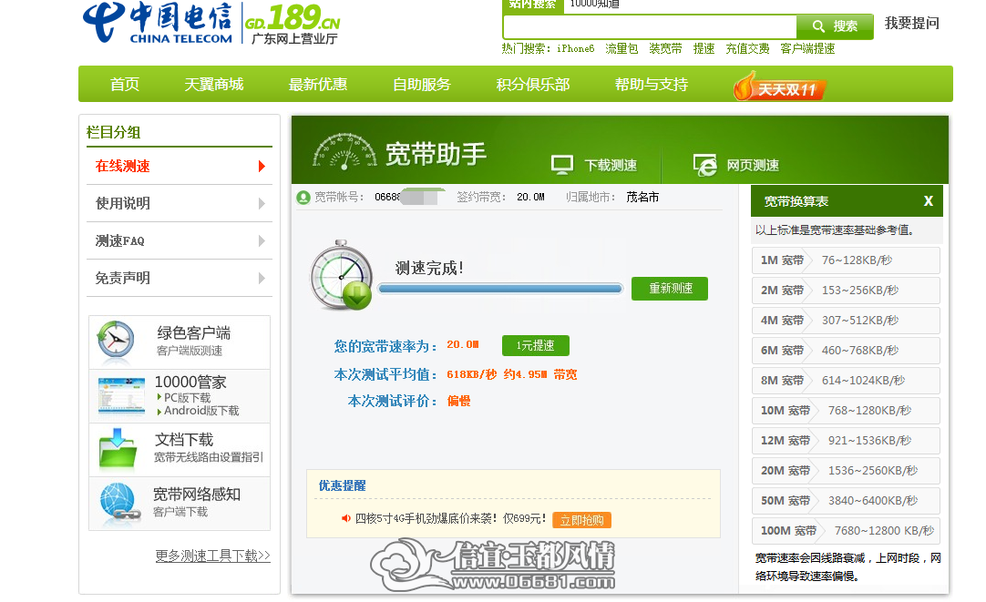Click the red arrow beside 在线测速
The image size is (986, 602).
262,166
